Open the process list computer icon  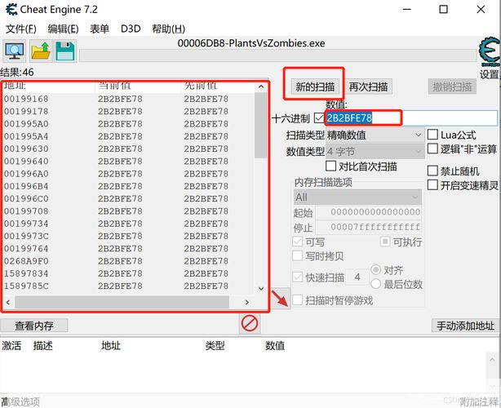click(x=15, y=51)
